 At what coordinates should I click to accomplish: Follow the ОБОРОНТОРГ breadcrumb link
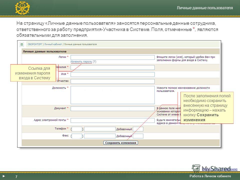(35, 44)
